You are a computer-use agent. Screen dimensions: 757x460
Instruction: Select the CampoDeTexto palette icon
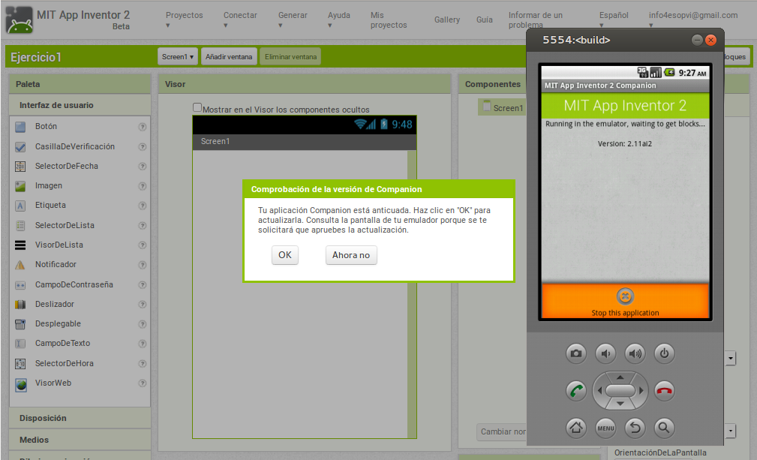[x=20, y=344]
